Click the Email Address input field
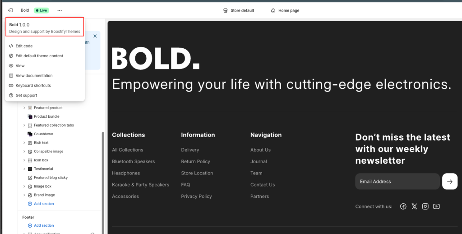 pyautogui.click(x=397, y=181)
